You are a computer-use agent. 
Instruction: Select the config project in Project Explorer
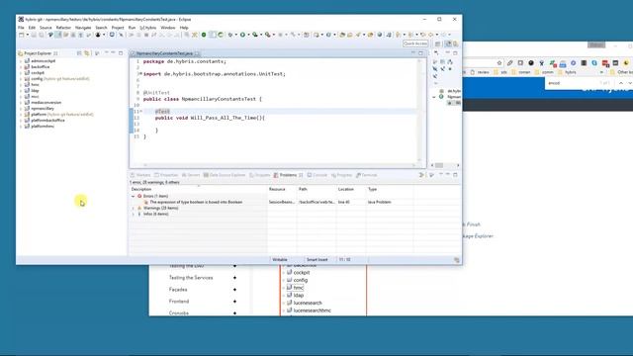[x=57, y=79]
